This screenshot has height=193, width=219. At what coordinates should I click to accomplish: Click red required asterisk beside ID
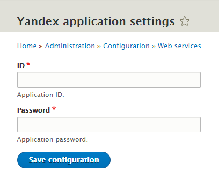point(28,64)
